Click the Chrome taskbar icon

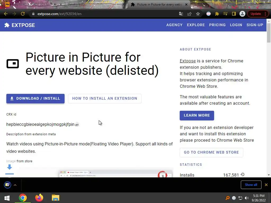[x=23, y=198]
